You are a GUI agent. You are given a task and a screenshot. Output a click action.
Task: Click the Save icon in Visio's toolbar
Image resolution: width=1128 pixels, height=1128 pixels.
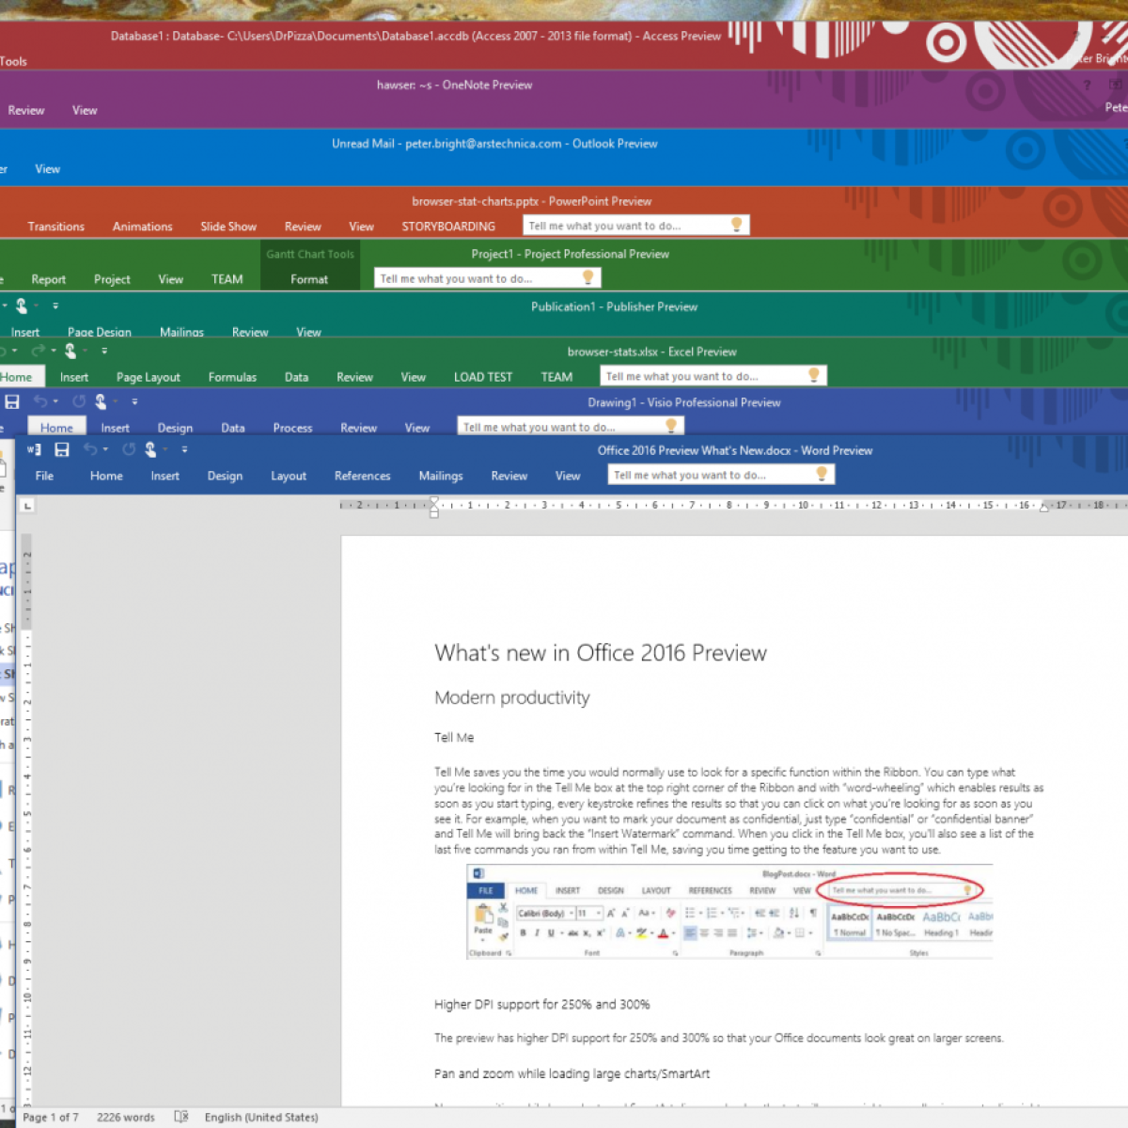click(x=12, y=402)
